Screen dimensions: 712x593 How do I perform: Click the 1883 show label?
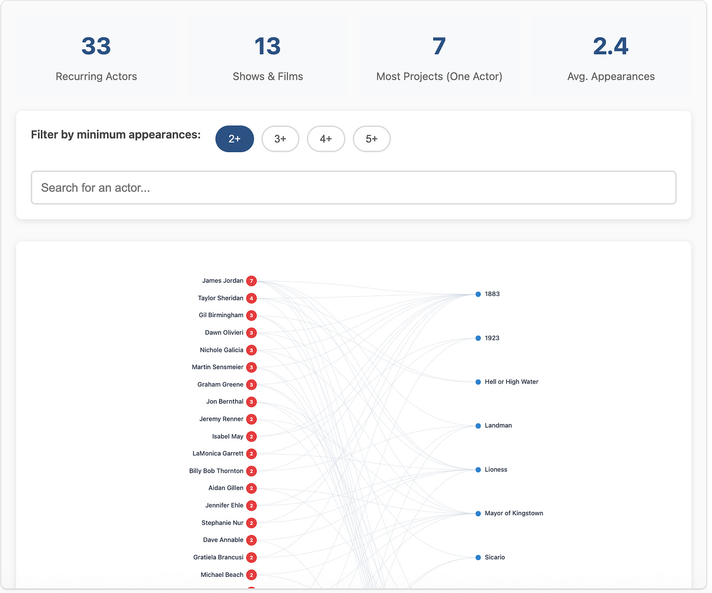(x=492, y=294)
